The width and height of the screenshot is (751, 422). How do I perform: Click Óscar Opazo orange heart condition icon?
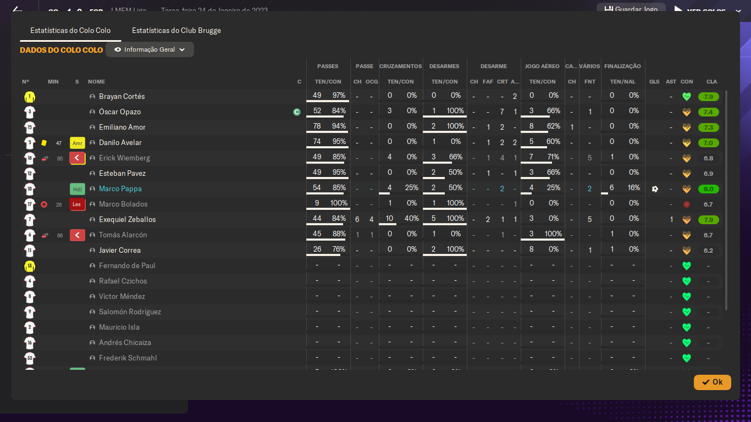(686, 112)
